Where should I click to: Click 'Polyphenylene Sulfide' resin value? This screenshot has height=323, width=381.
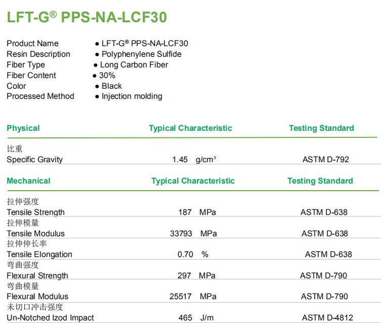tap(141, 54)
